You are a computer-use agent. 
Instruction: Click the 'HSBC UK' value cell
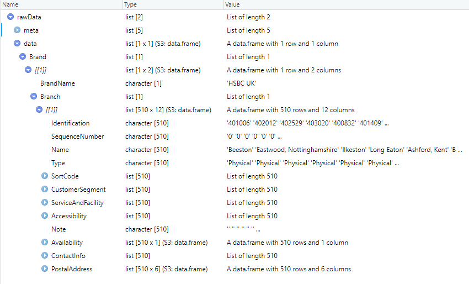(243, 83)
